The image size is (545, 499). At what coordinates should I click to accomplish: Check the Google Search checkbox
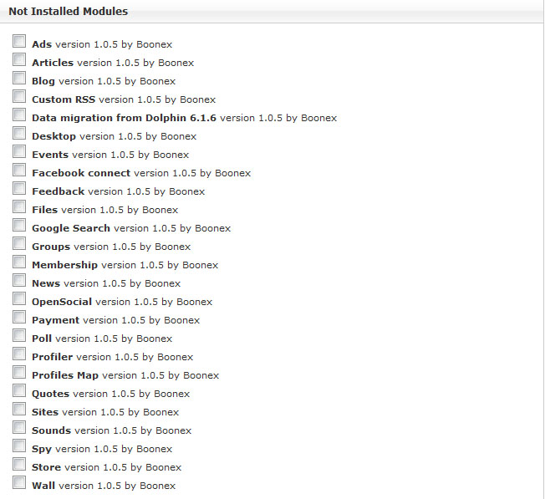[19, 225]
